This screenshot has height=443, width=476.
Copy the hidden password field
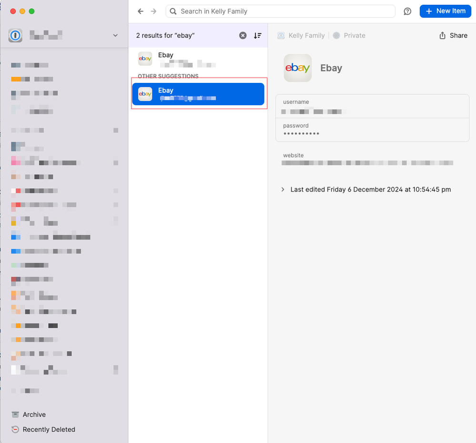click(x=372, y=130)
